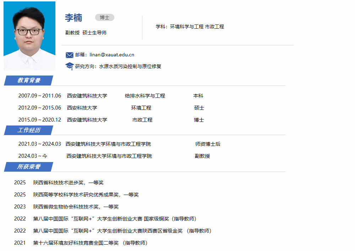This screenshot has height=251, width=355.
Task: Click the email address linan@xauat.edu.cn
Action: click(112, 55)
